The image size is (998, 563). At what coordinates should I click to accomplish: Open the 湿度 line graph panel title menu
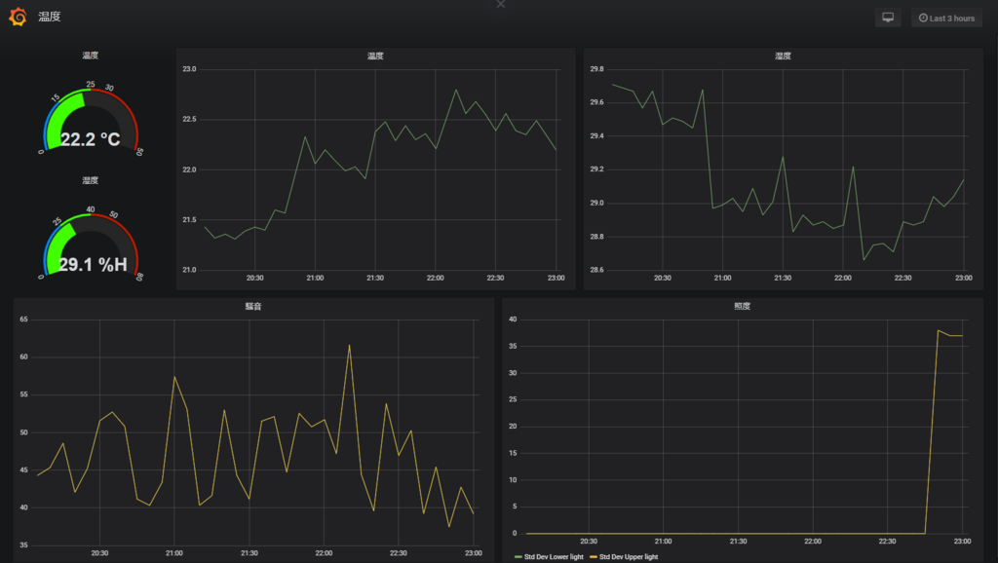[783, 56]
